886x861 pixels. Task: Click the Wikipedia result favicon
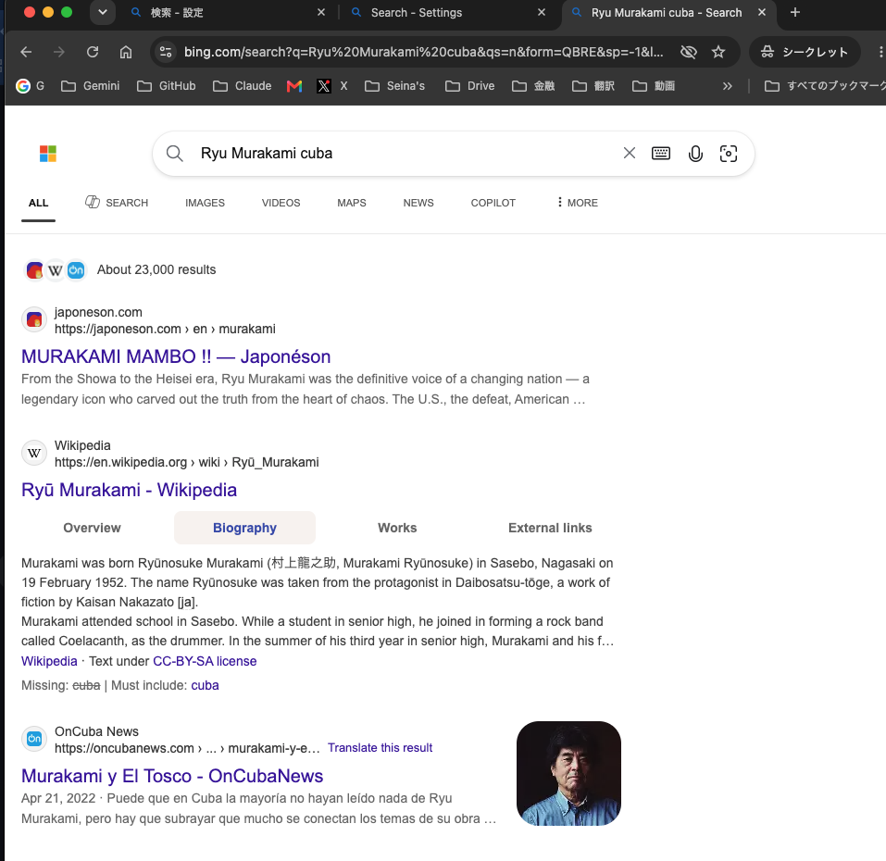pyautogui.click(x=34, y=453)
